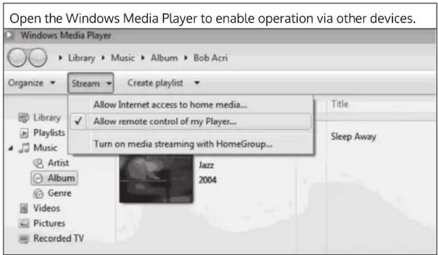Click the Album disc icon in sidebar
438x255 pixels.
coord(38,178)
